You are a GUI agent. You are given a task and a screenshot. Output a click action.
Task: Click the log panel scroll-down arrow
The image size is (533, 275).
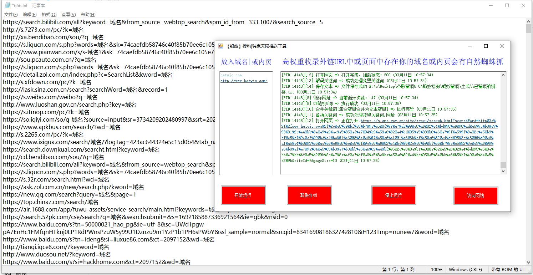point(503,171)
